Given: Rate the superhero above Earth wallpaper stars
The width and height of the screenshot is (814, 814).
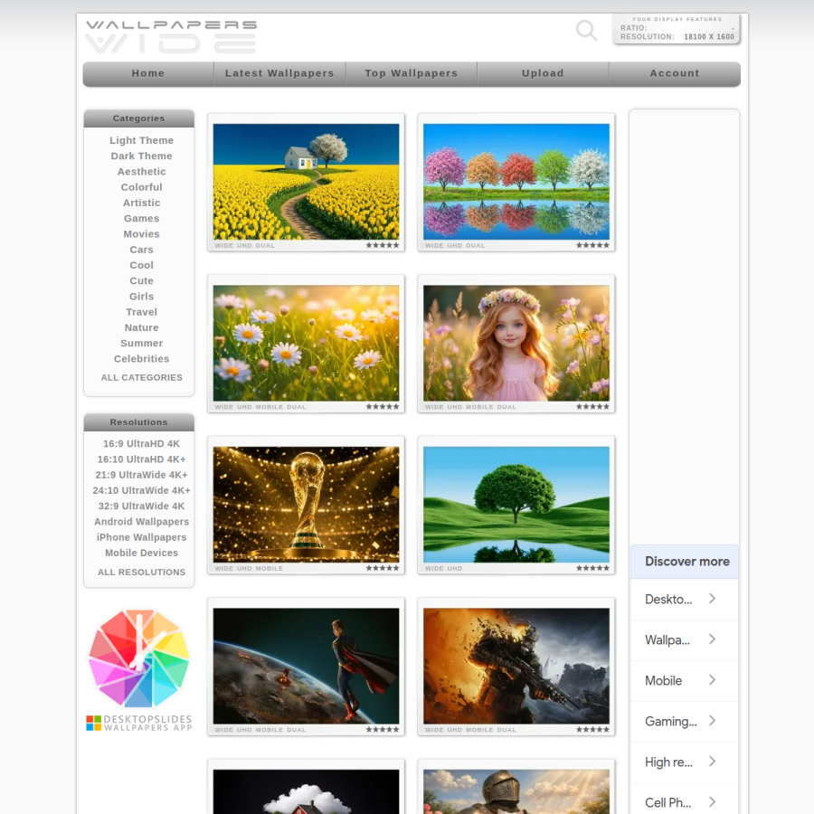Looking at the screenshot, I should [x=383, y=730].
